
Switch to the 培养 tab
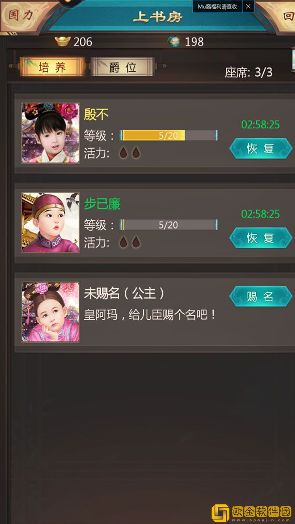click(52, 67)
